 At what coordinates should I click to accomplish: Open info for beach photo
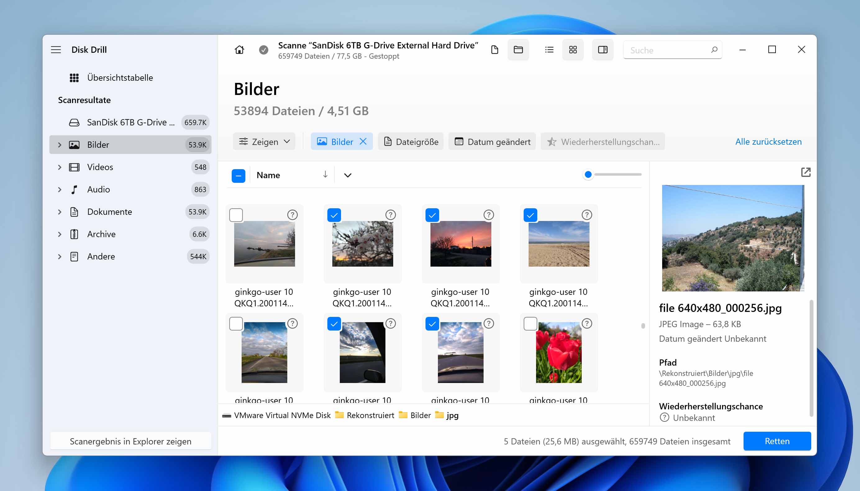click(x=587, y=215)
